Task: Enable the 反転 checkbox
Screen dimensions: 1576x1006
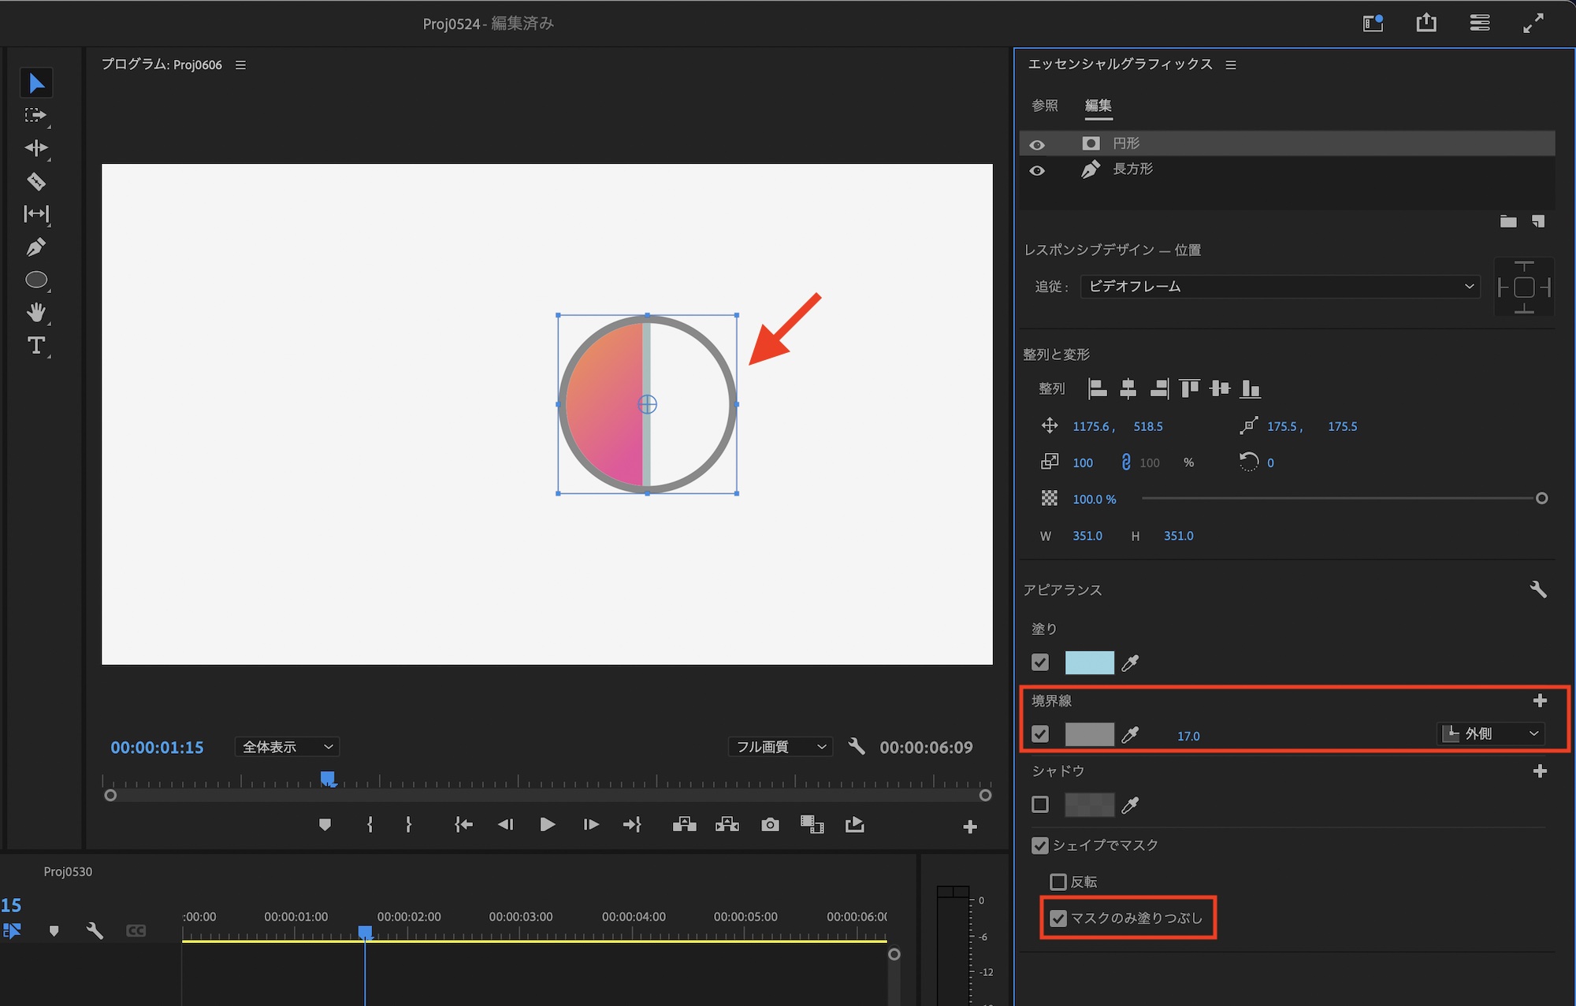Action: click(x=1058, y=882)
